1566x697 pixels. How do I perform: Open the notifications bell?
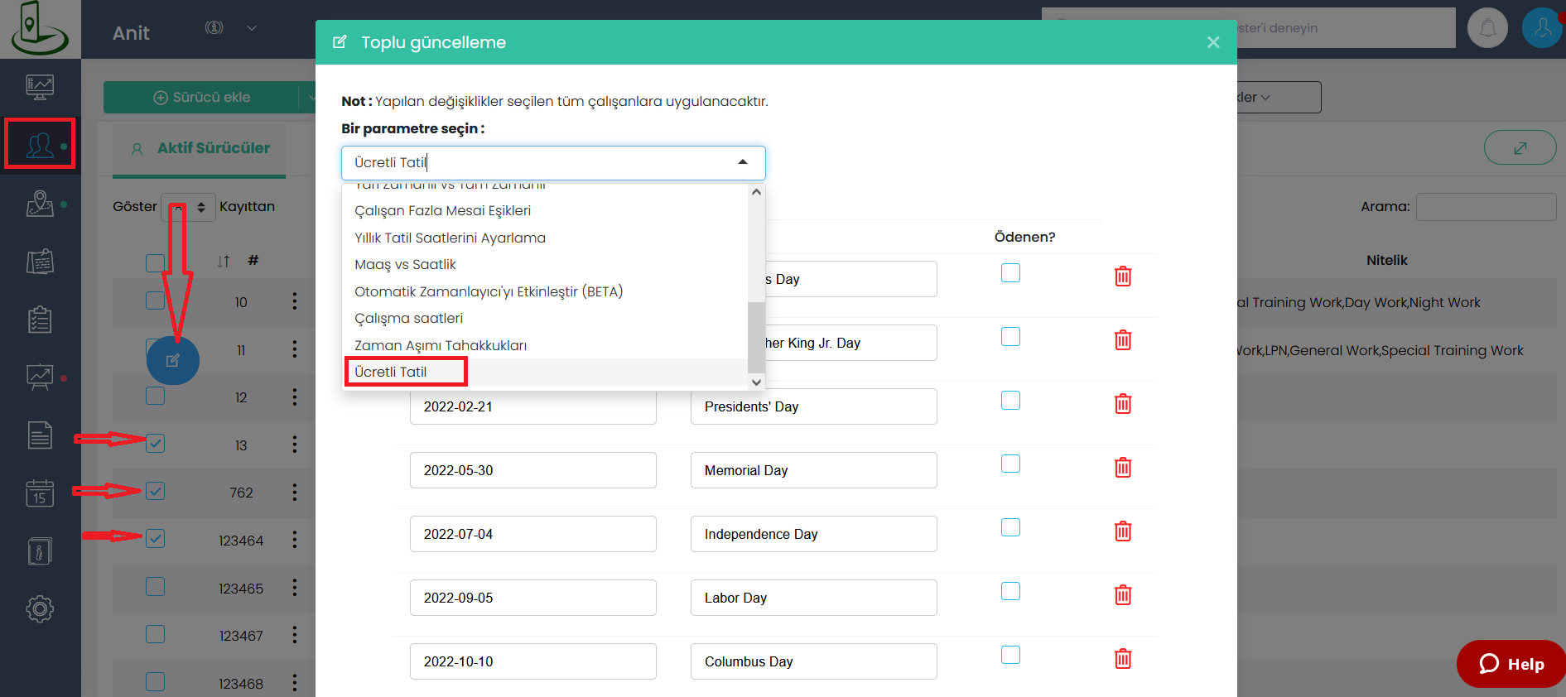[1487, 28]
